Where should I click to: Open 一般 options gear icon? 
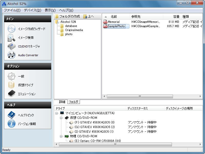[x=12, y=76]
